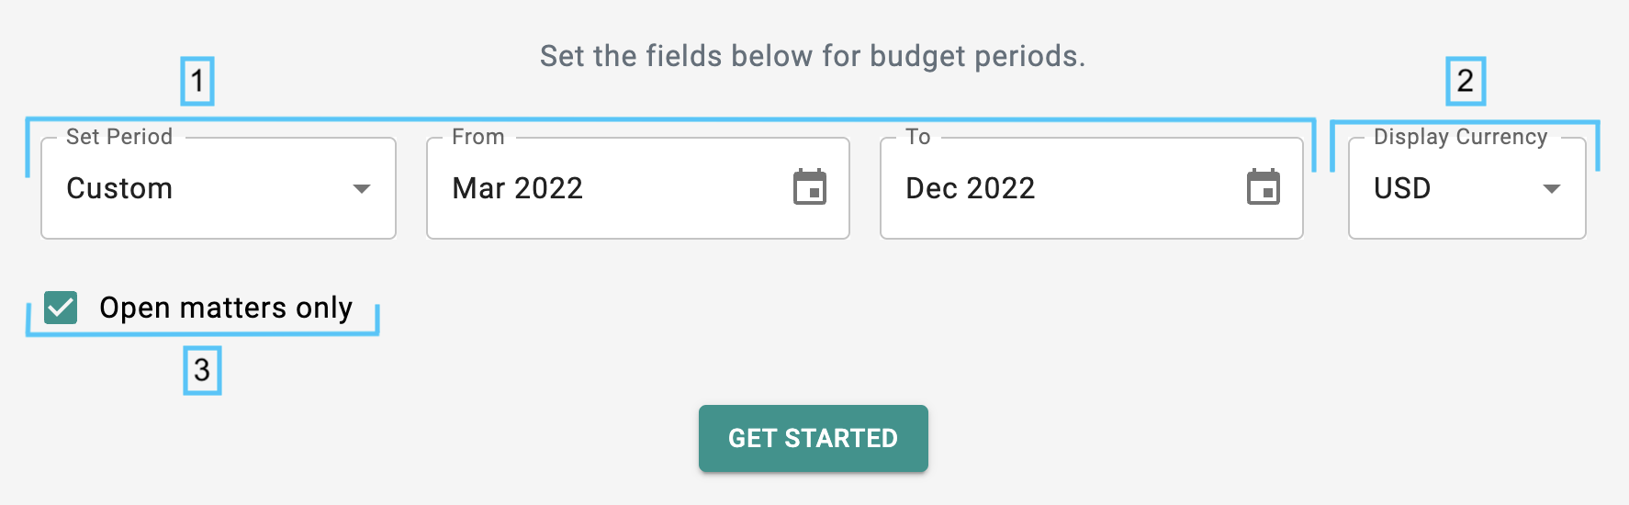Open the To date calendar picker icon

[1264, 187]
